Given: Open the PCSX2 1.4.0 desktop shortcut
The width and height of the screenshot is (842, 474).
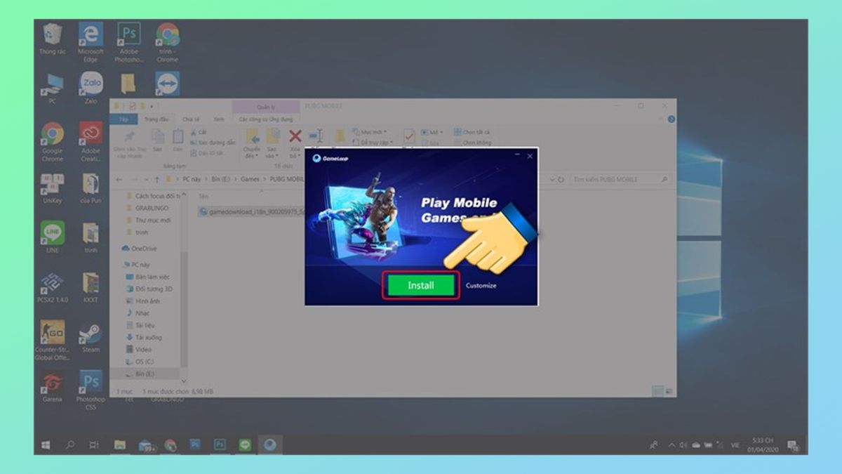Looking at the screenshot, I should click(x=53, y=287).
